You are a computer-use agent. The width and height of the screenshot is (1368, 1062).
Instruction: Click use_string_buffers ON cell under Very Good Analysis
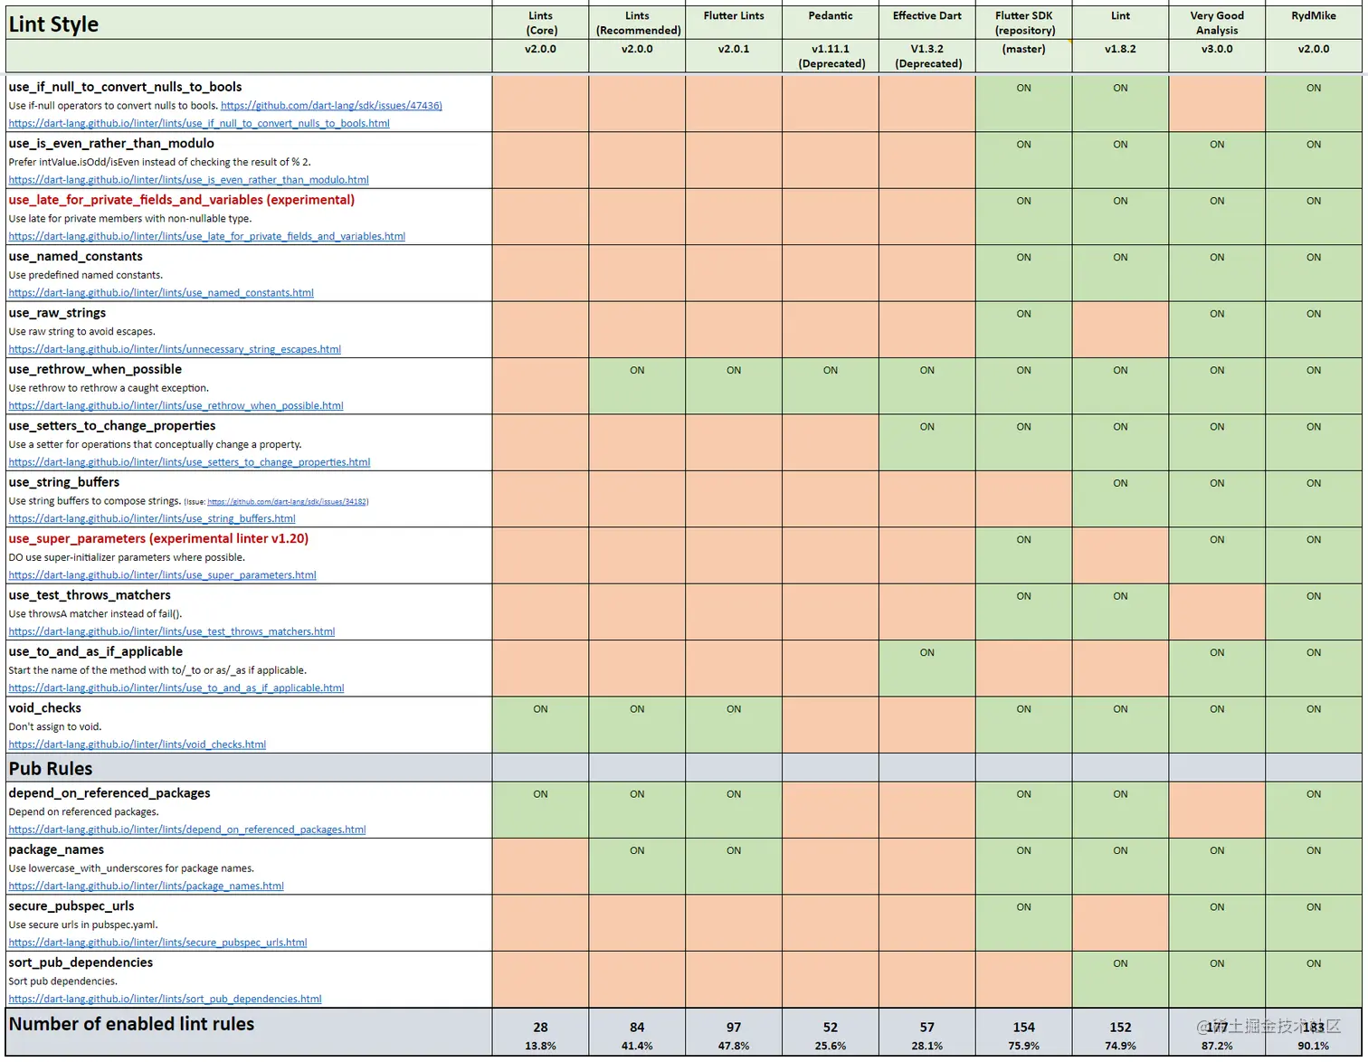tap(1218, 499)
